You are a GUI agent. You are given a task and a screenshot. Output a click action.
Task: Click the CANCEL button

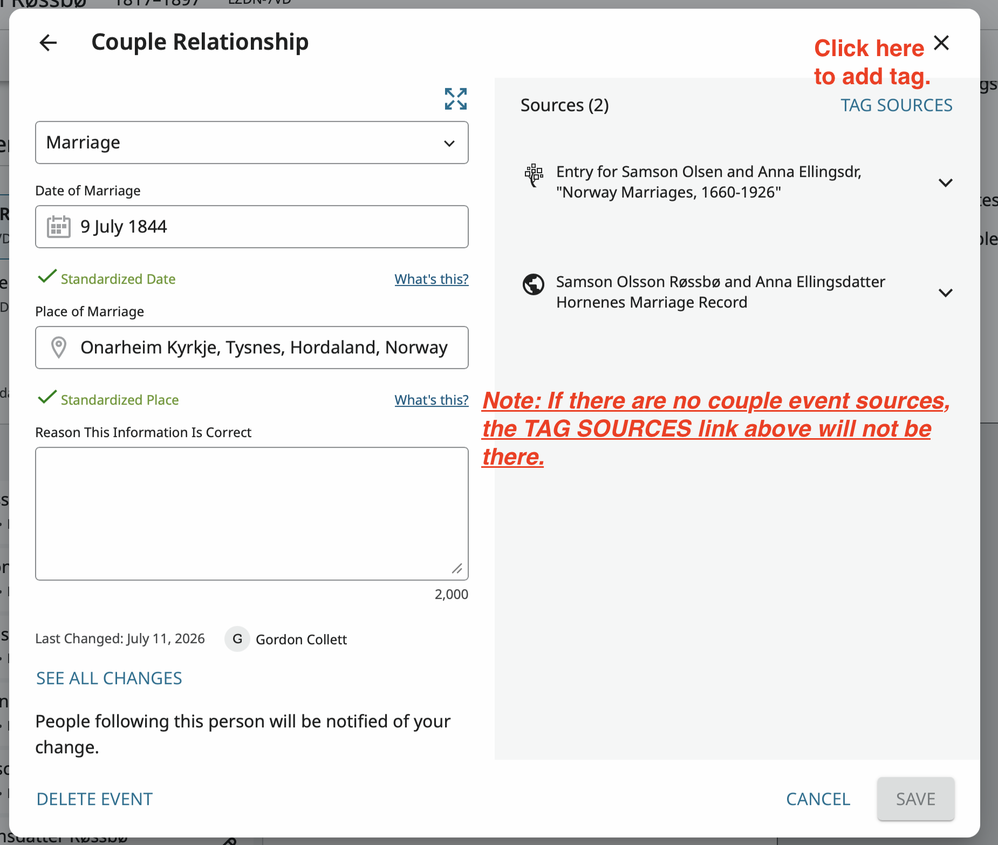coord(818,799)
